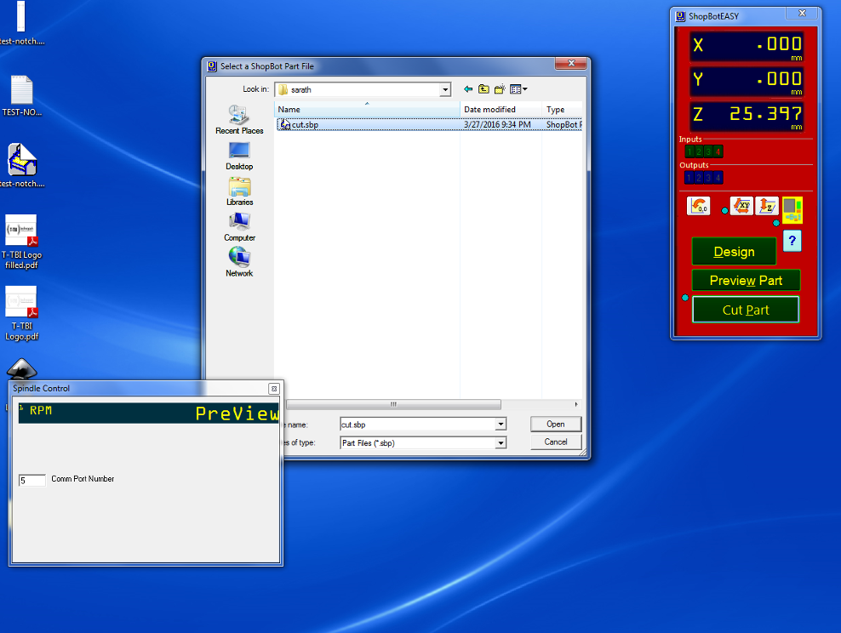This screenshot has width=841, height=633.
Task: Open Recent Places in sidebar
Action: [239, 120]
